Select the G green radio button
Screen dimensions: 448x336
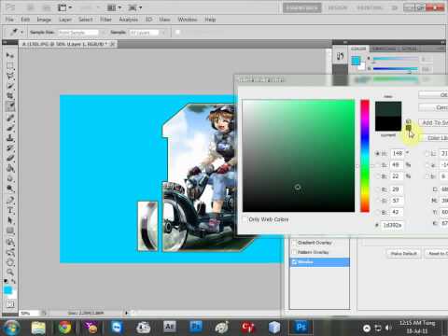coord(378,201)
